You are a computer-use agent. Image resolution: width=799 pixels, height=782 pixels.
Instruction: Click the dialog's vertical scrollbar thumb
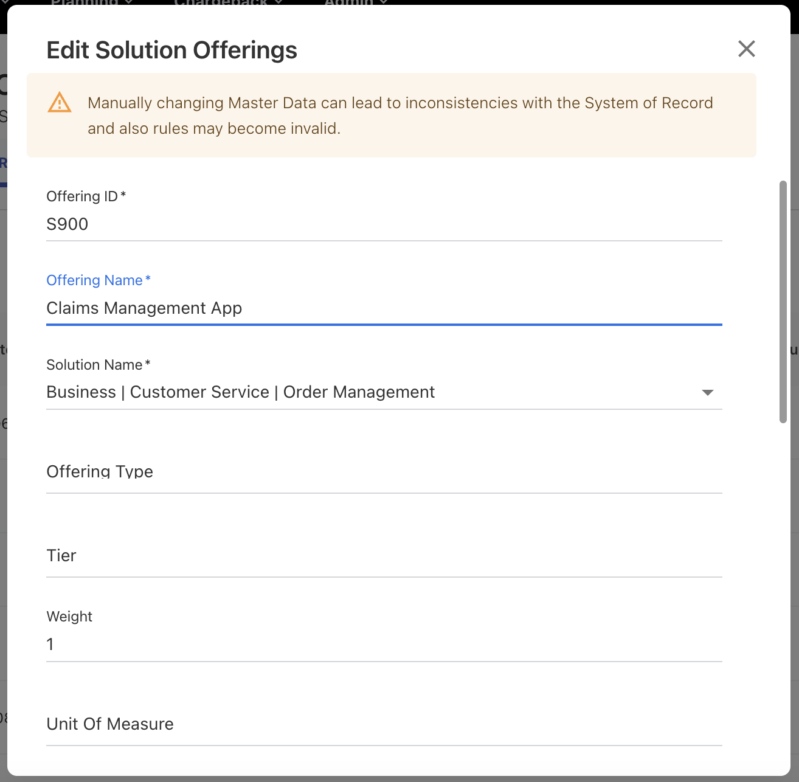[x=783, y=301]
